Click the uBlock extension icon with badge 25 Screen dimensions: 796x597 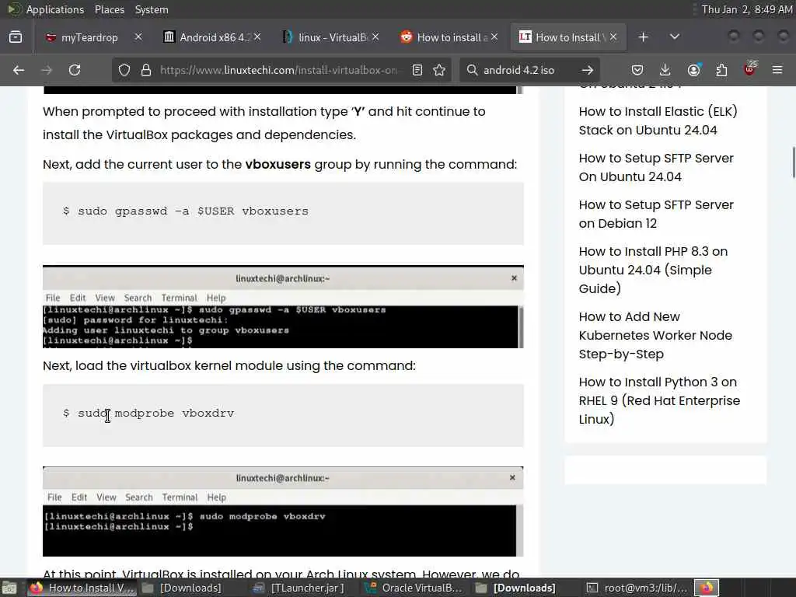tap(750, 69)
